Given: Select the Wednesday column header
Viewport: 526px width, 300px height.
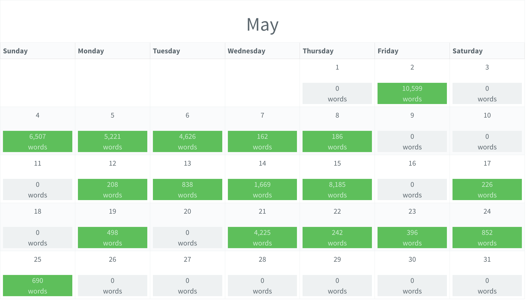Looking at the screenshot, I should [x=246, y=51].
